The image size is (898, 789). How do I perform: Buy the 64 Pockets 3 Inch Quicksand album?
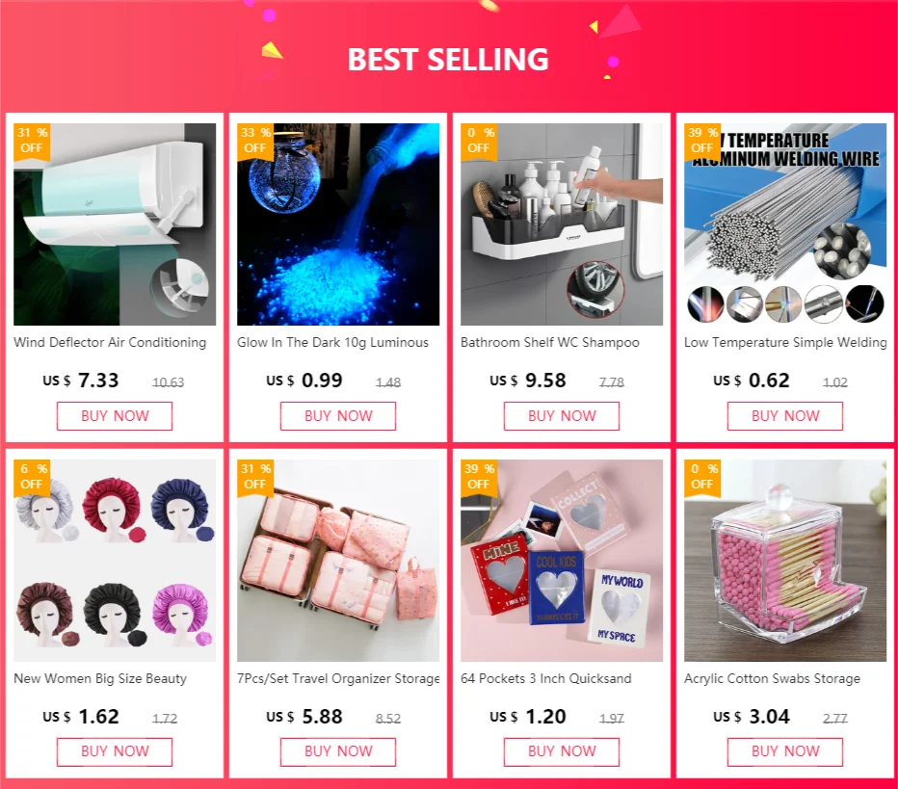pos(561,751)
